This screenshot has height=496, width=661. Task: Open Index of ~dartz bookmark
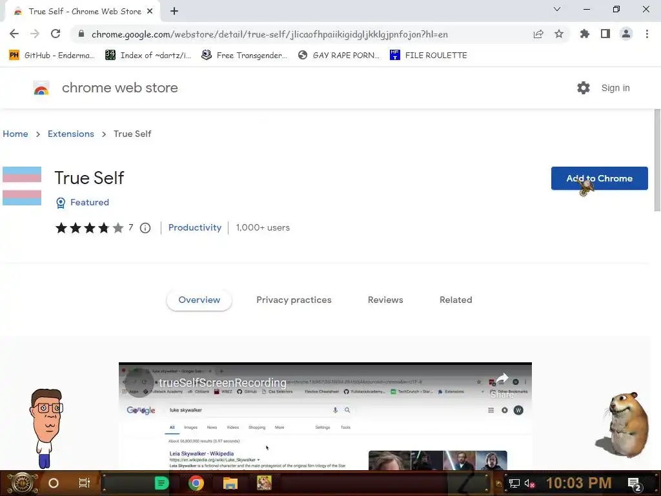[148, 56]
